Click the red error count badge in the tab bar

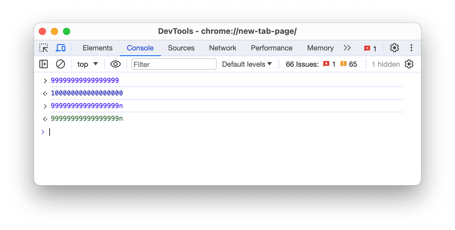370,48
